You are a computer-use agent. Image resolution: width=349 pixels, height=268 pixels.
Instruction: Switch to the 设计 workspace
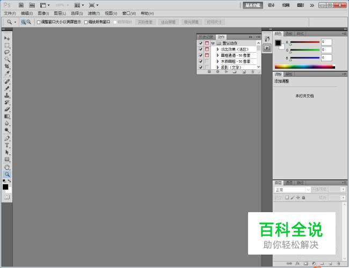pos(271,5)
